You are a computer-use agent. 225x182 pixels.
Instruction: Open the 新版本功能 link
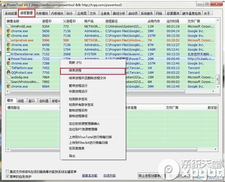(x=90, y=176)
